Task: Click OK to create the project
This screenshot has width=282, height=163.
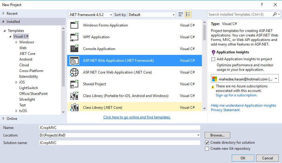Action: coord(243,158)
